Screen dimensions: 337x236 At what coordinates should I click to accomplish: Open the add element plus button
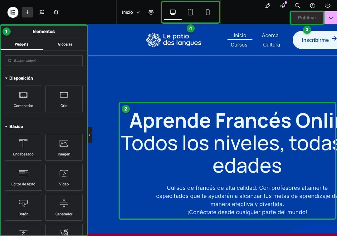(x=27, y=12)
